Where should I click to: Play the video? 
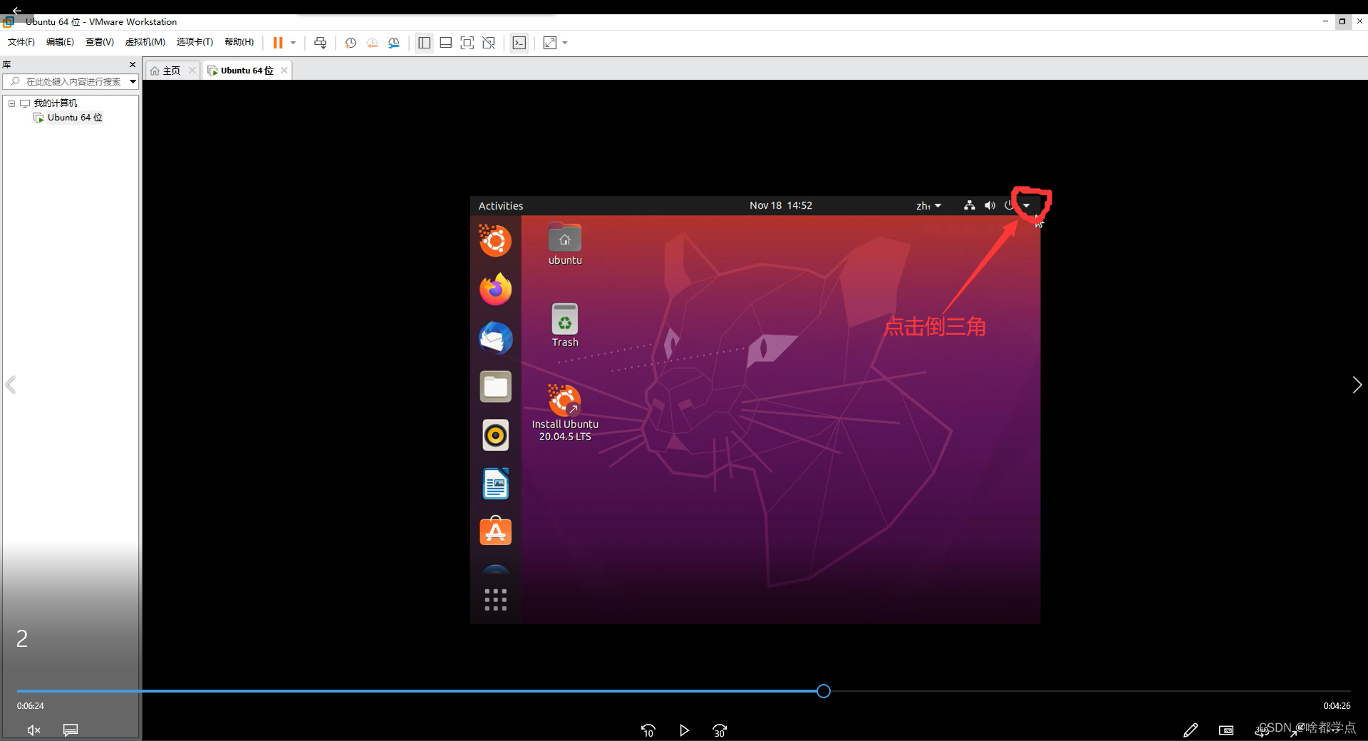click(x=684, y=730)
